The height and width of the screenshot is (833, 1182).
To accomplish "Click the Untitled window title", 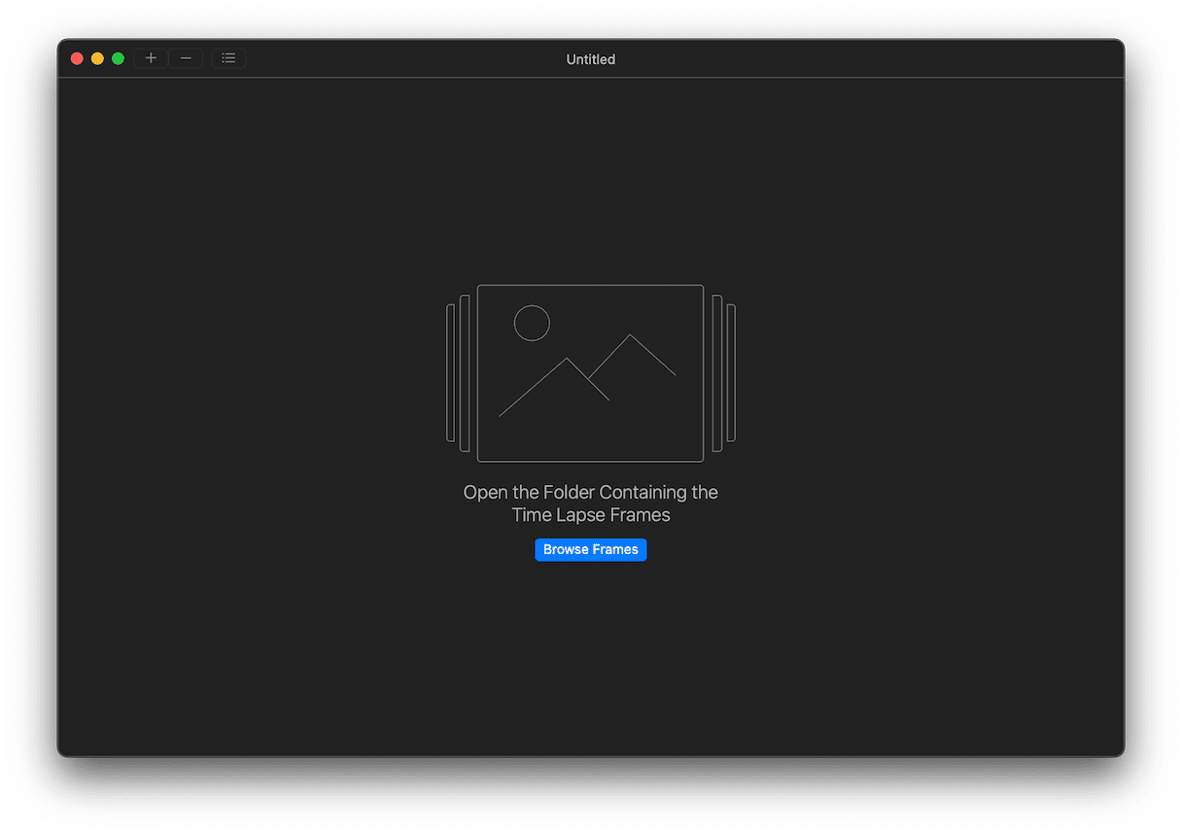I will coord(590,59).
